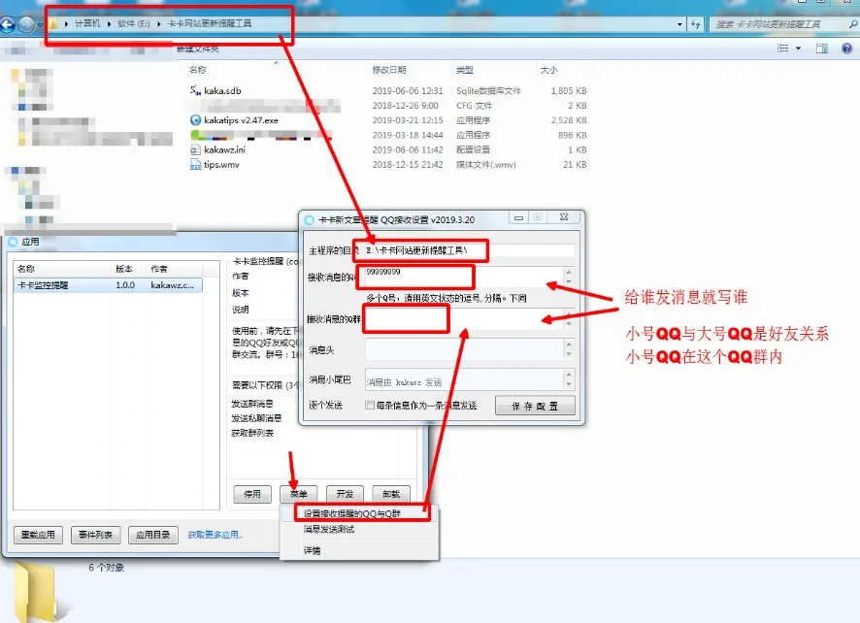860x623 pixels.
Task: Click the 保存配置 button
Action: (535, 406)
